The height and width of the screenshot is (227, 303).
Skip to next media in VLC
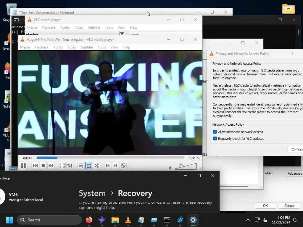point(51,166)
